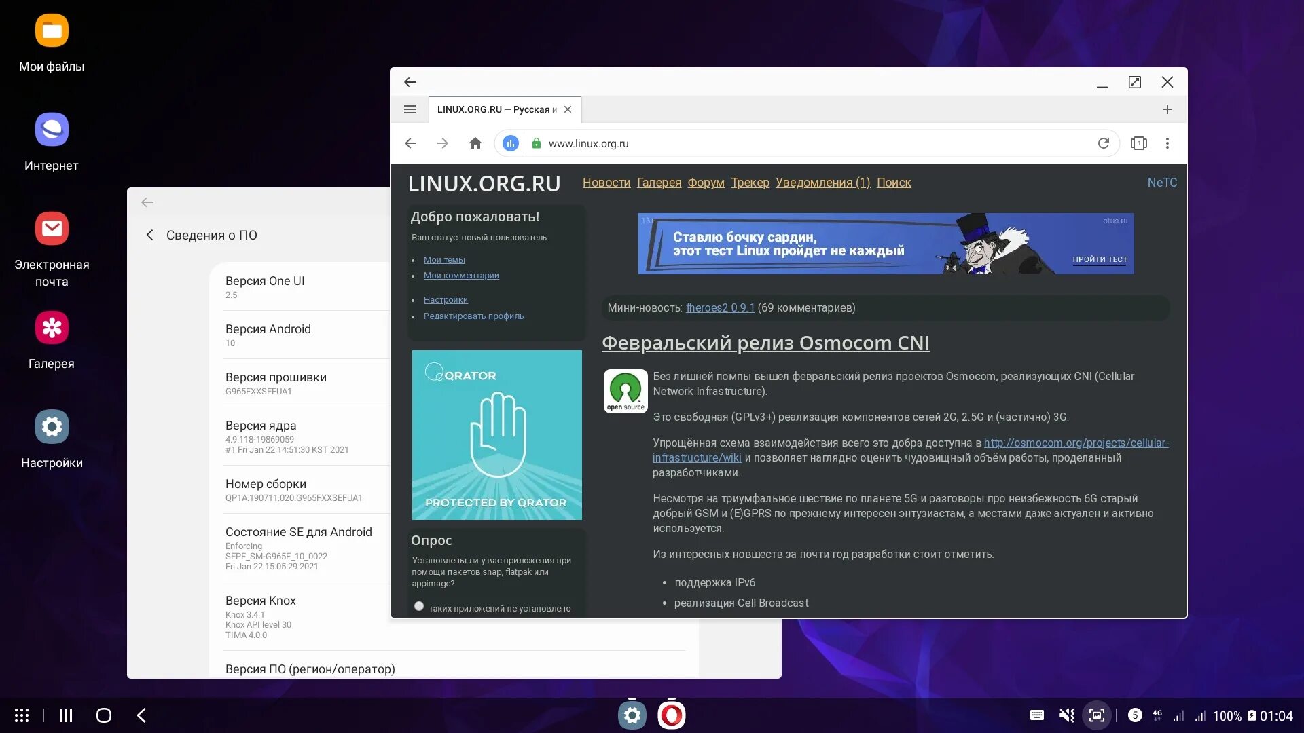Open Настройки link in sidebar
The height and width of the screenshot is (733, 1304).
click(x=446, y=300)
